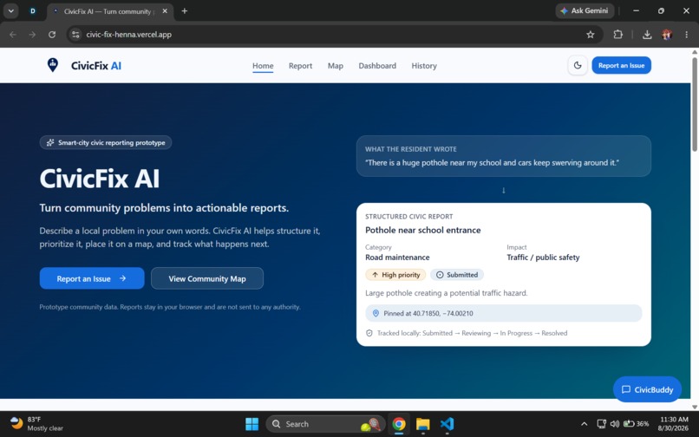The width and height of the screenshot is (699, 437).
Task: Open the clock showing 11:30 AM
Action: [674, 424]
